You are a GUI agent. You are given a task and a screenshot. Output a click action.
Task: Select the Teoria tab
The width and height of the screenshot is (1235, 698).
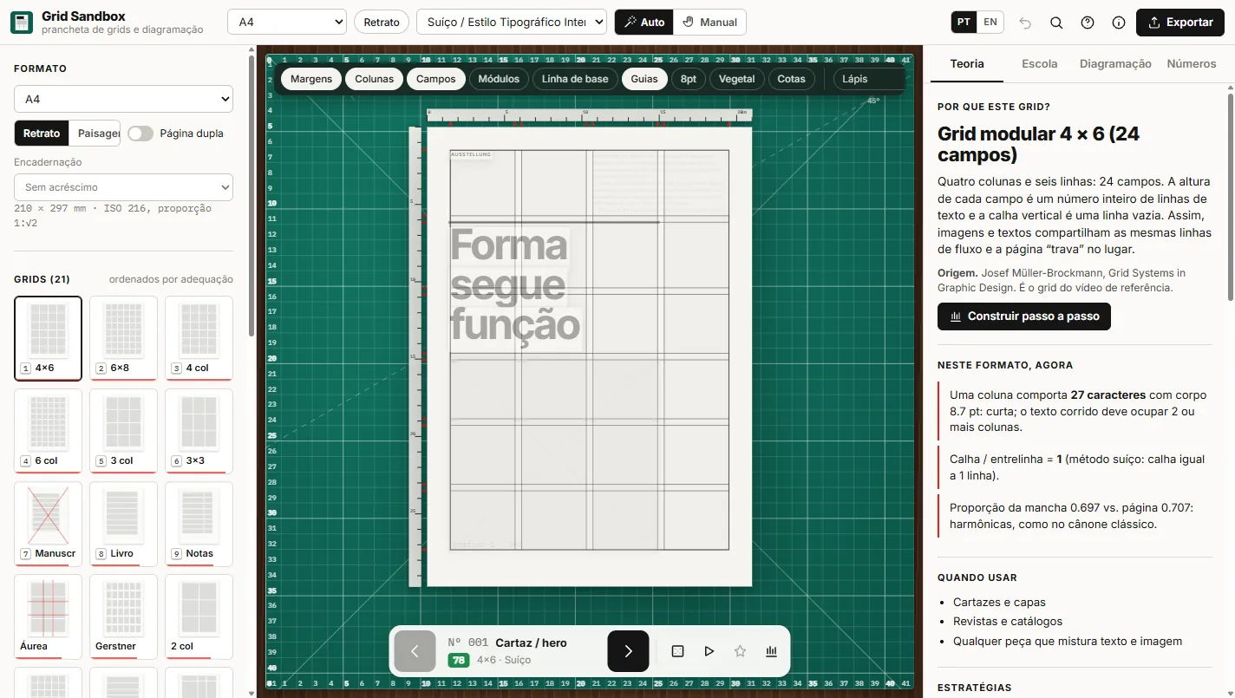click(x=967, y=63)
